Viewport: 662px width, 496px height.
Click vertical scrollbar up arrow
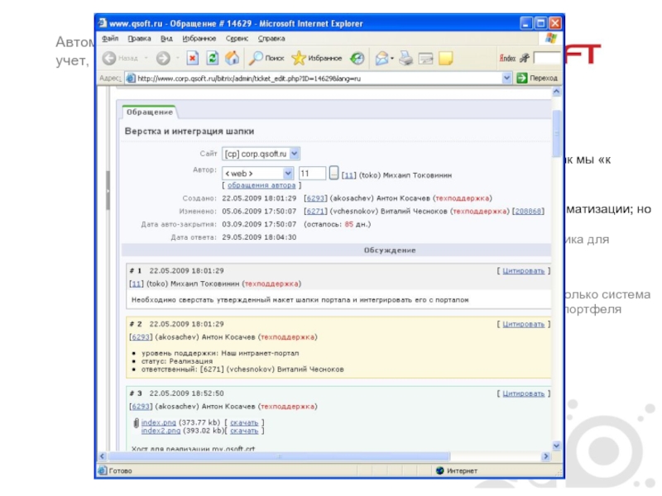click(x=556, y=92)
